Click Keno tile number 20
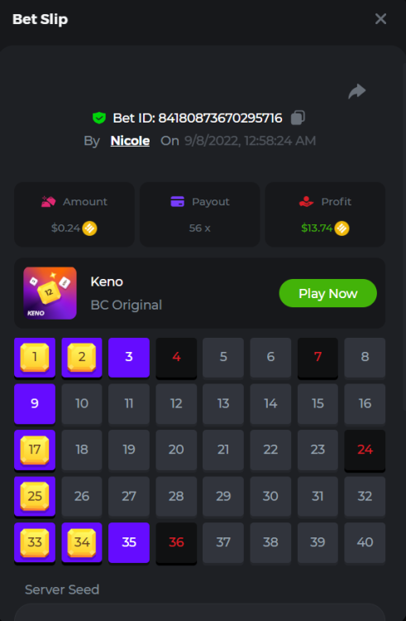This screenshot has height=621, width=406. (x=176, y=450)
